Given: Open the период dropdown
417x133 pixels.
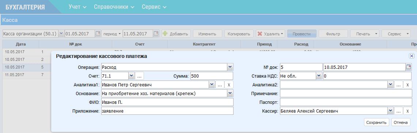Looking at the screenshot, I should click(x=112, y=34).
